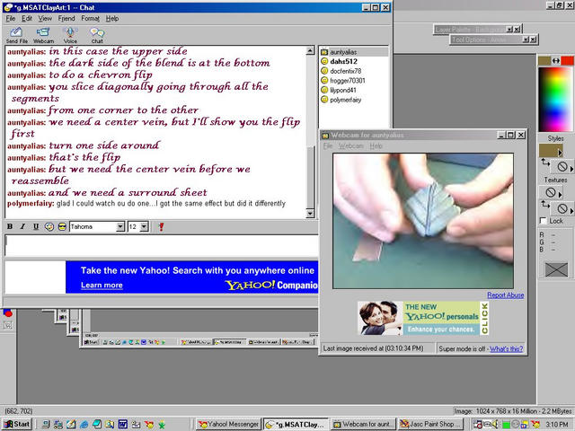Toggle the Lock checkbox
Viewport: 575px width, 431px height.
point(543,221)
